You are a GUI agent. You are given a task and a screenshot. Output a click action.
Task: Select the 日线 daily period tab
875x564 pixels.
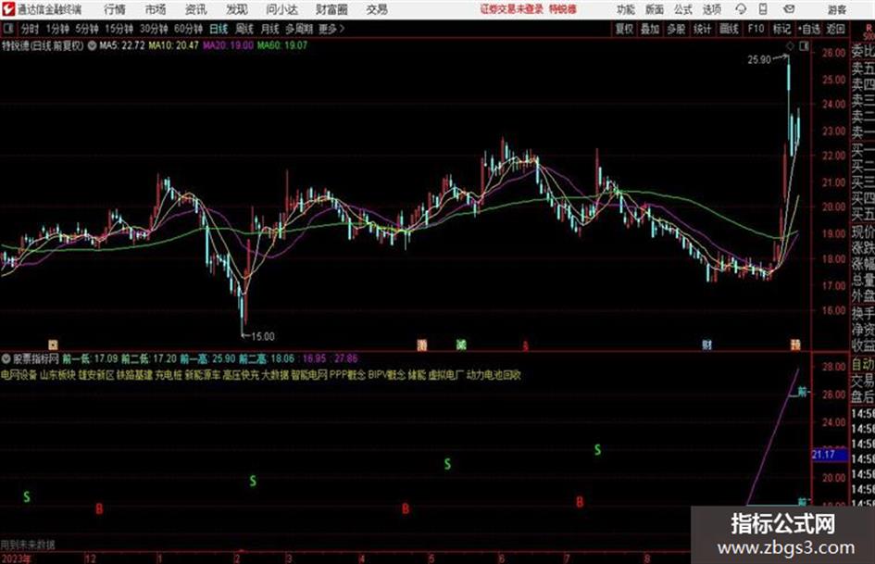tap(219, 29)
